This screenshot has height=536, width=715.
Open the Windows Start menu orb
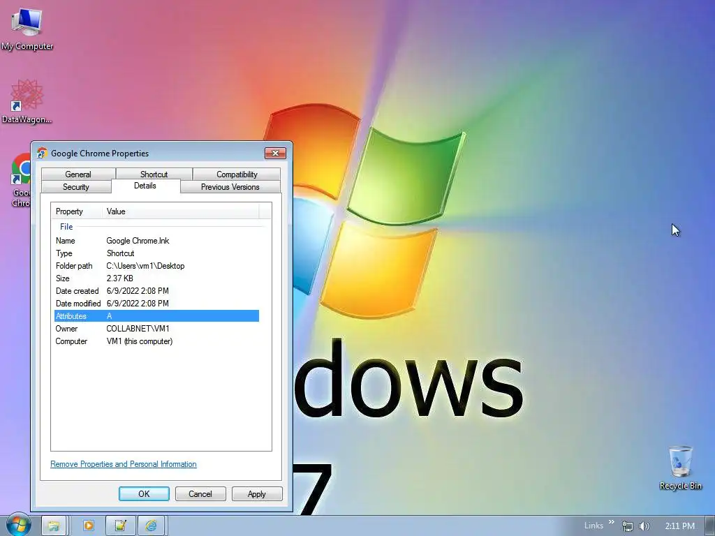[18, 526]
